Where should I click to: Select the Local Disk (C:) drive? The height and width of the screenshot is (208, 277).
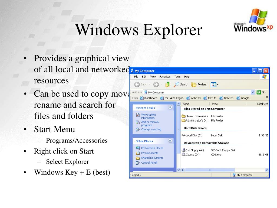(192, 135)
